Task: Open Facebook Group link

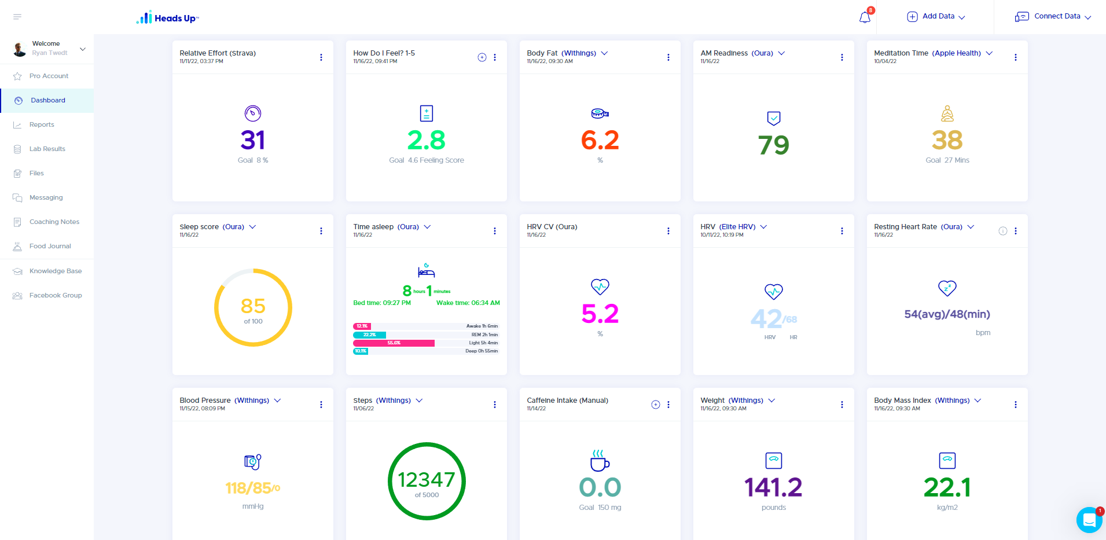Action: pyautogui.click(x=47, y=295)
